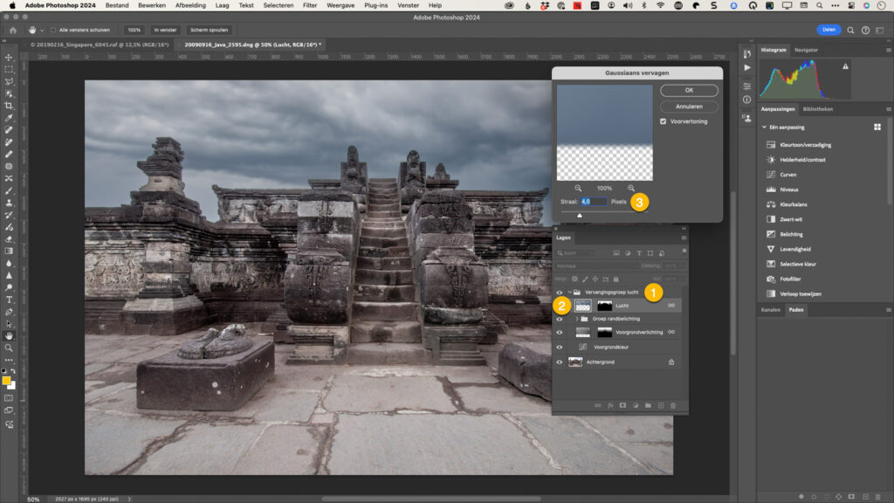Click the Scherm opvullen button

[x=209, y=31]
